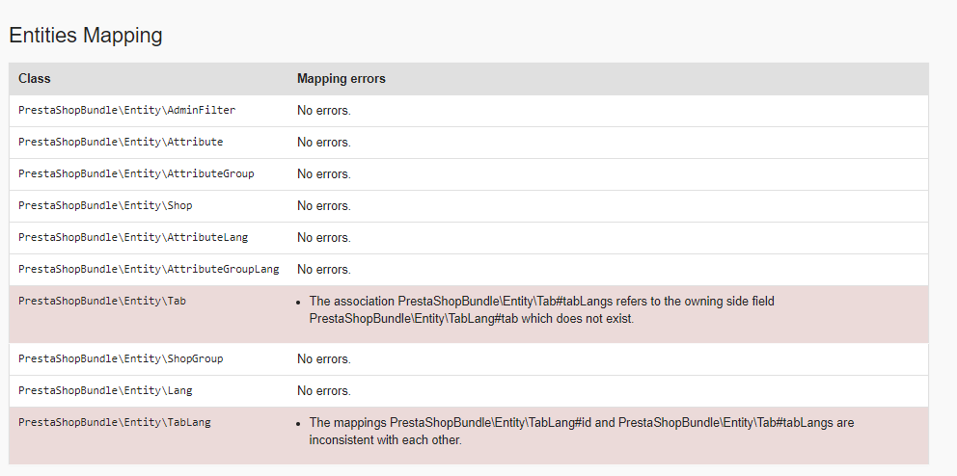Select the PrestaShopBundle\Entity\AttributeLang class name
The width and height of the screenshot is (957, 476).
133,237
